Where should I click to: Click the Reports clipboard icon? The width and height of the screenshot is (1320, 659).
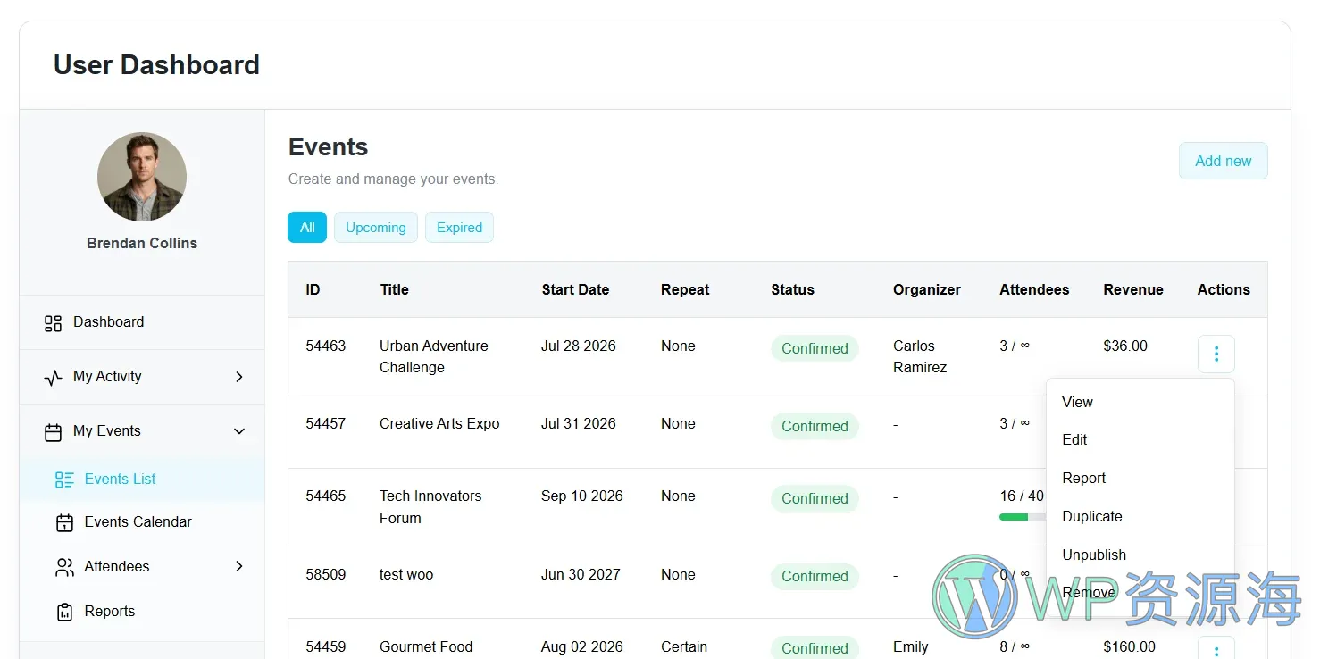(x=64, y=612)
